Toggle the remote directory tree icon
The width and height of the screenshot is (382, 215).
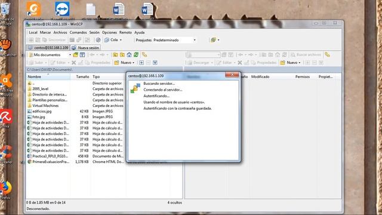click(x=327, y=55)
